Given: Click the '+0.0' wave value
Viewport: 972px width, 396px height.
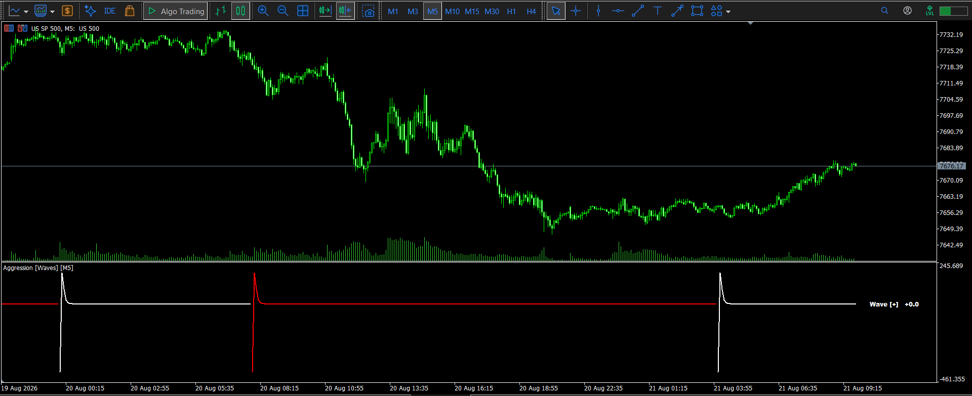Looking at the screenshot, I should 912,304.
